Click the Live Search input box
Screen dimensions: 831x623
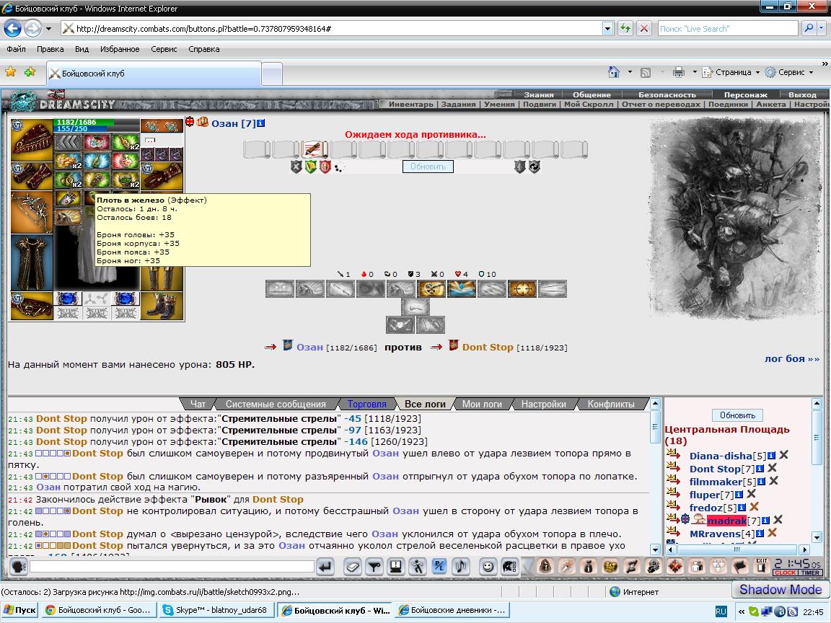pyautogui.click(x=728, y=29)
